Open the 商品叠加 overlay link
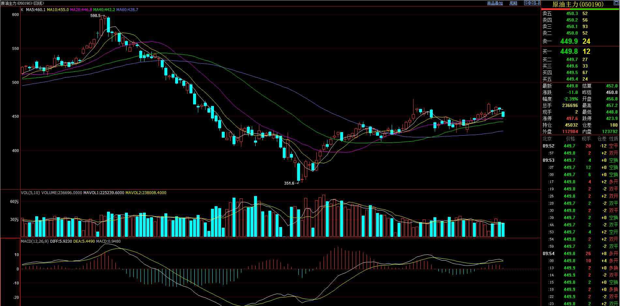Viewport: 620px width, 306px height. tap(495, 3)
